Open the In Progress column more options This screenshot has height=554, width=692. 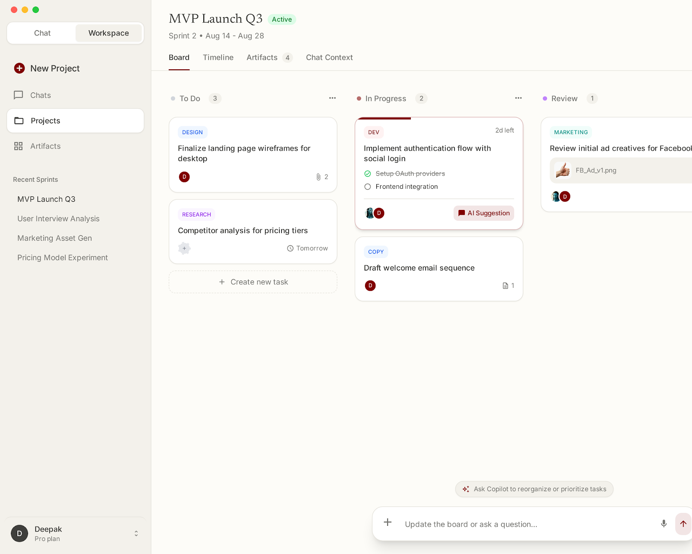[518, 98]
